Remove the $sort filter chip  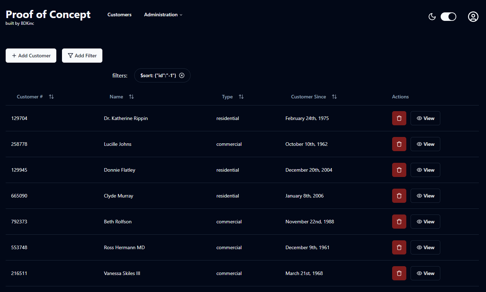click(x=182, y=75)
